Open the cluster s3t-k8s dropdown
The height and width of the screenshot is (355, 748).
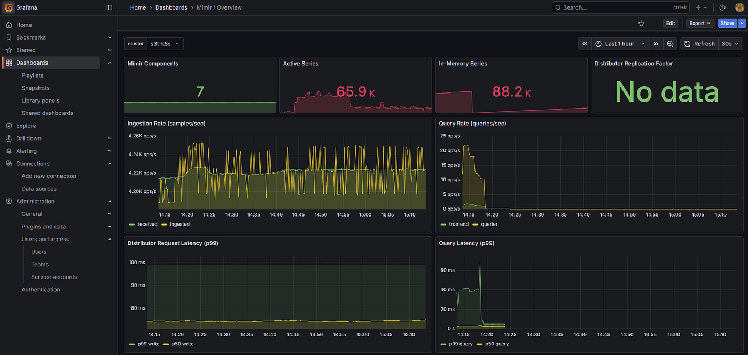[165, 44]
